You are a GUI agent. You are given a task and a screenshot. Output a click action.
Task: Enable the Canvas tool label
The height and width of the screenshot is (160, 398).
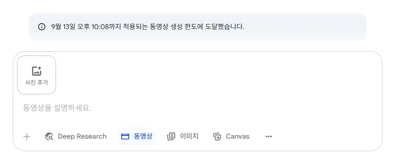237,136
